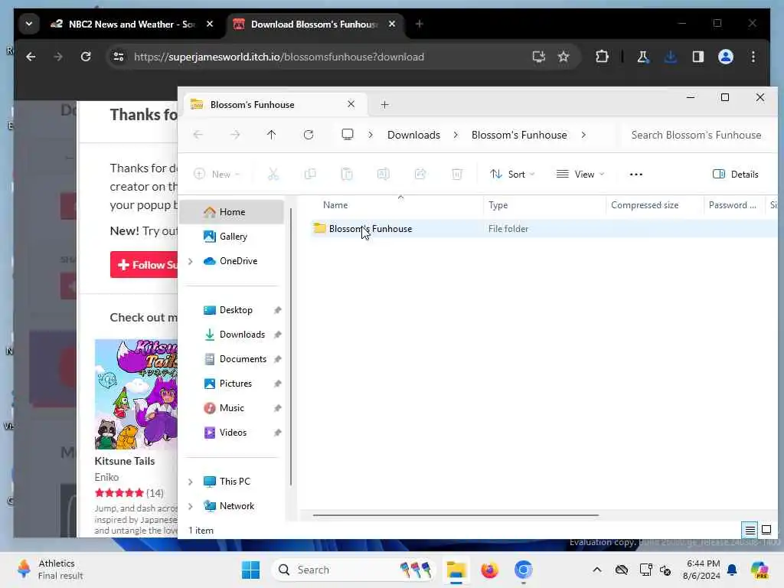
Task: View site information icon in Chrome
Action: (119, 57)
